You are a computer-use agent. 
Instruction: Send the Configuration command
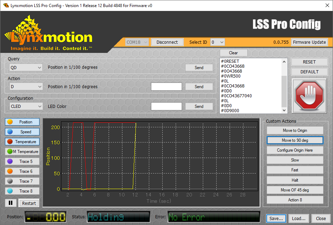coord(199,107)
